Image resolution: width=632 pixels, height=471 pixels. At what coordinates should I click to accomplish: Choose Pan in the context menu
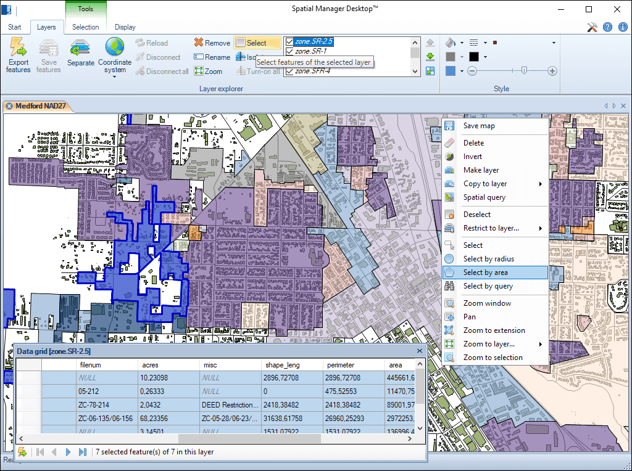point(495,317)
